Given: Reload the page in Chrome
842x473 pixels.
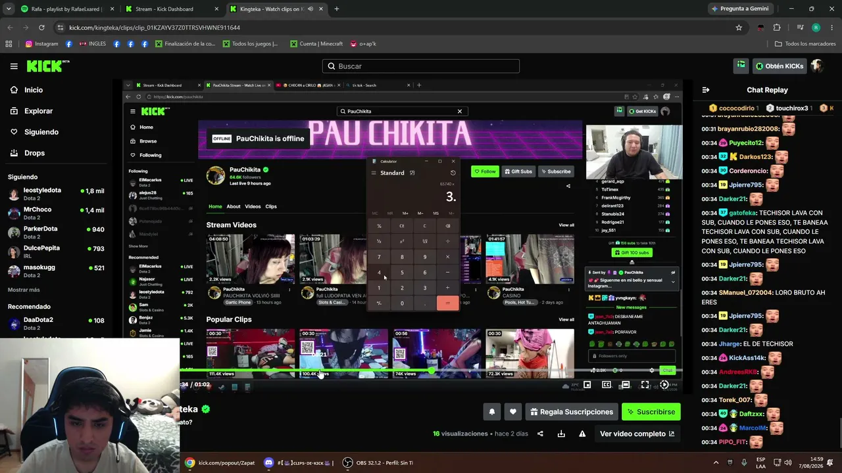Looking at the screenshot, I should [41, 28].
